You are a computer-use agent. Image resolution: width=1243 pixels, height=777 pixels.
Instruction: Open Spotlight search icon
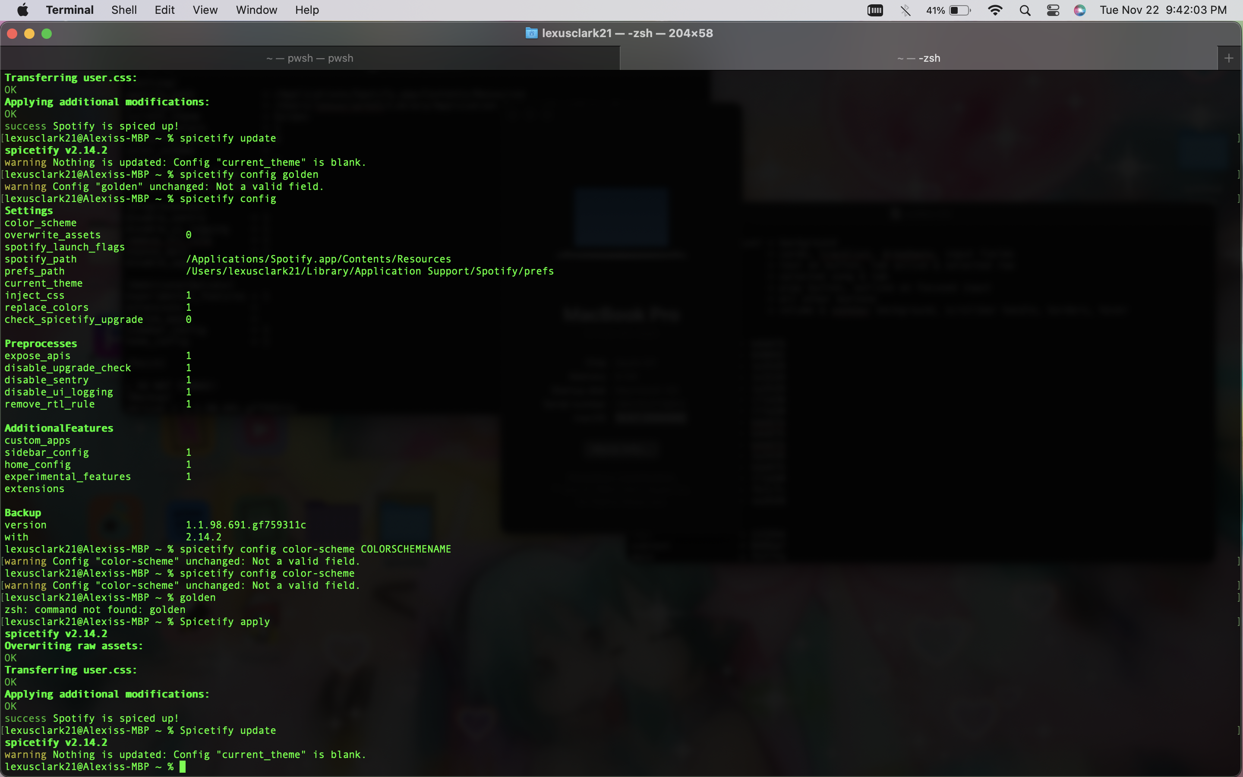pos(1025,10)
